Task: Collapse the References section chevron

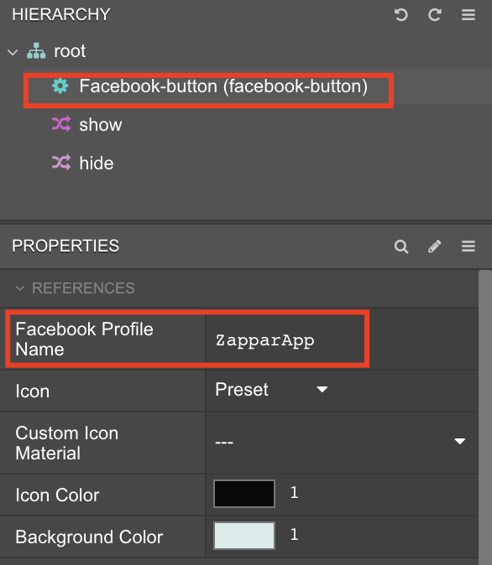Action: click(x=20, y=288)
